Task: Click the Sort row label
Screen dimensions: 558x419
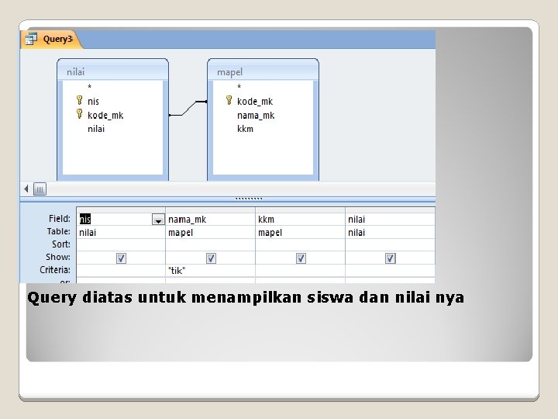Action: (x=61, y=244)
